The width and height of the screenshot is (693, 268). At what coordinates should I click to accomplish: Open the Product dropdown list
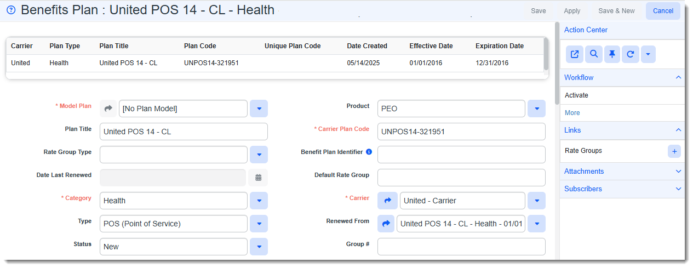[x=536, y=109]
